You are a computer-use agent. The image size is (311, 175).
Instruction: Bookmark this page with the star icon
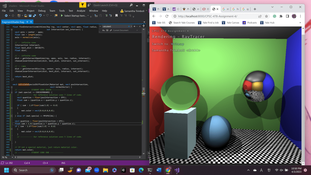(x=266, y=16)
